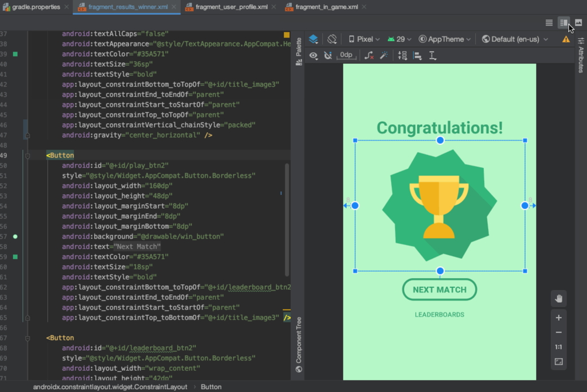Click the green color swatch beside textColor
Image resolution: width=587 pixels, height=392 pixels.
tap(14, 256)
